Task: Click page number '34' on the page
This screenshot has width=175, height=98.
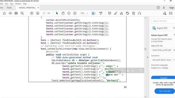Action: (x=125, y=87)
